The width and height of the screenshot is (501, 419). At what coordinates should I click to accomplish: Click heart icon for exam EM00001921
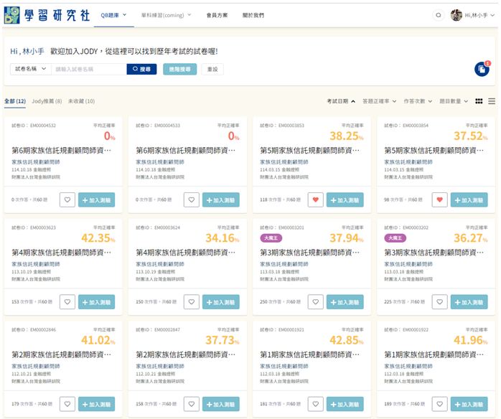[316, 404]
